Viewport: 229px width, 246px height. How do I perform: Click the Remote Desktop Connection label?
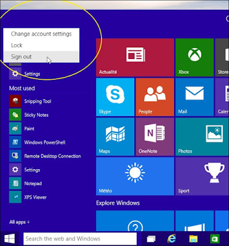pyautogui.click(x=52, y=156)
